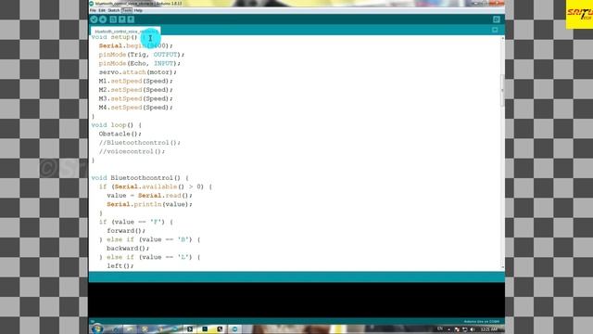This screenshot has width=593, height=334.
Task: Click the 'void Bluetoothcontrol() {' line
Action: pyautogui.click(x=140, y=178)
